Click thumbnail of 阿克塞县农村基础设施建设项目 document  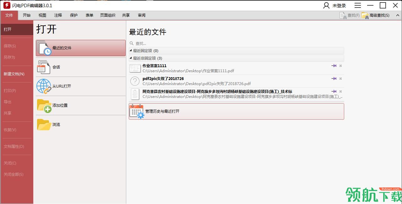coord(135,94)
